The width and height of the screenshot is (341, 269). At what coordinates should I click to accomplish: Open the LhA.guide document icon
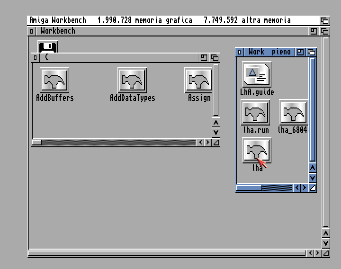tap(257, 74)
